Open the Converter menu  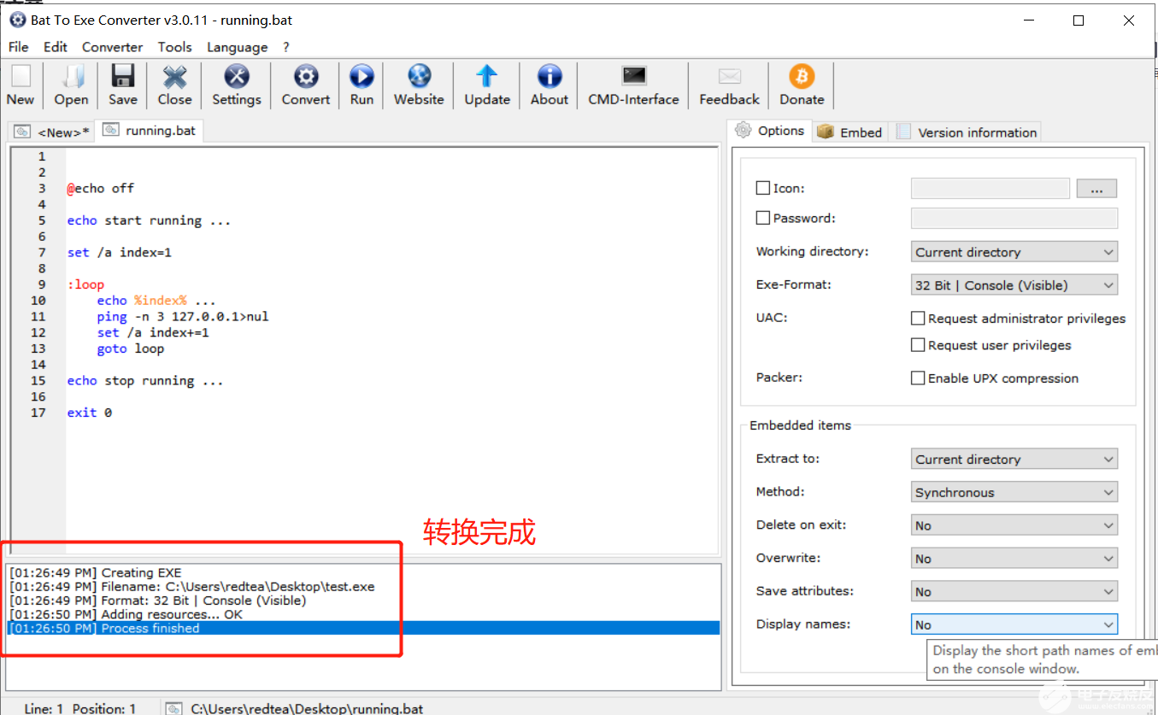tap(112, 47)
